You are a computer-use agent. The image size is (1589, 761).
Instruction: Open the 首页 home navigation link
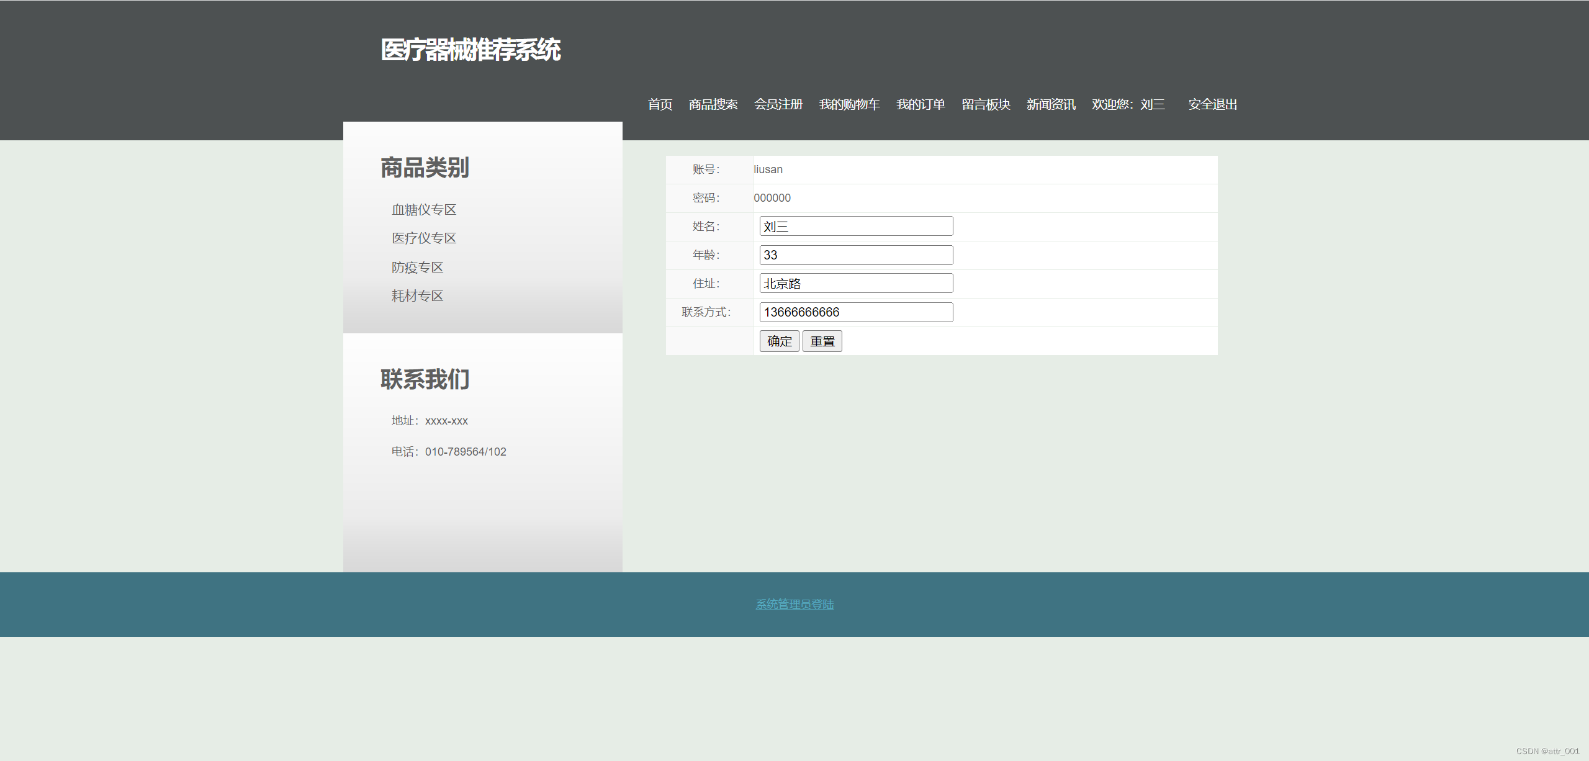[x=660, y=104]
